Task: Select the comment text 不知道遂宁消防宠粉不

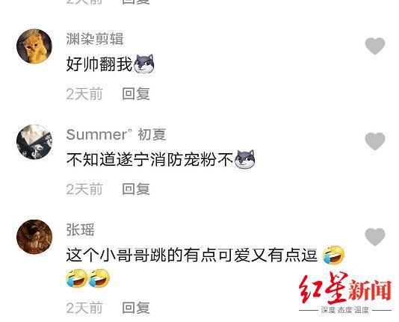Action: [x=149, y=160]
